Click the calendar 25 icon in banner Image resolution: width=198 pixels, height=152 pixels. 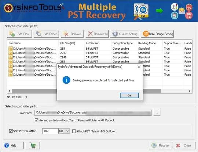[189, 8]
